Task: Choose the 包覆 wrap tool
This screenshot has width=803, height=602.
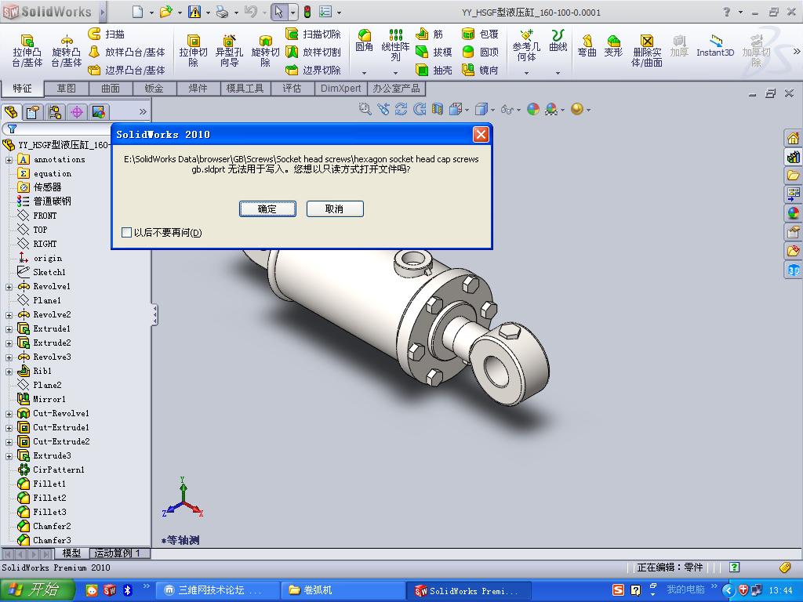Action: [x=480, y=34]
